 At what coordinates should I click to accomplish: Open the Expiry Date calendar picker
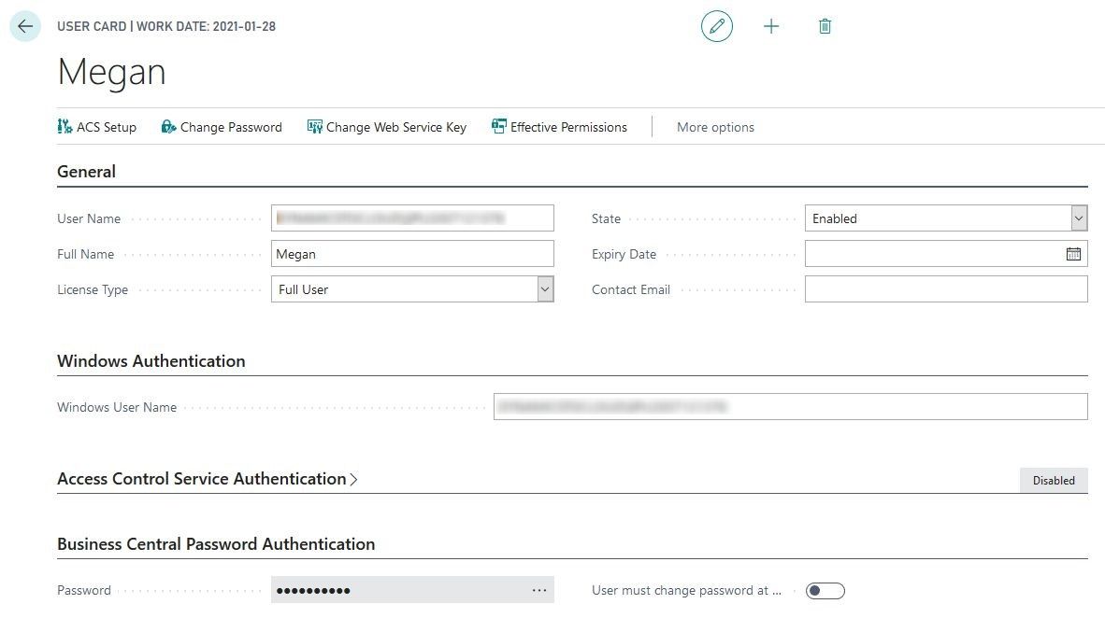1075,253
